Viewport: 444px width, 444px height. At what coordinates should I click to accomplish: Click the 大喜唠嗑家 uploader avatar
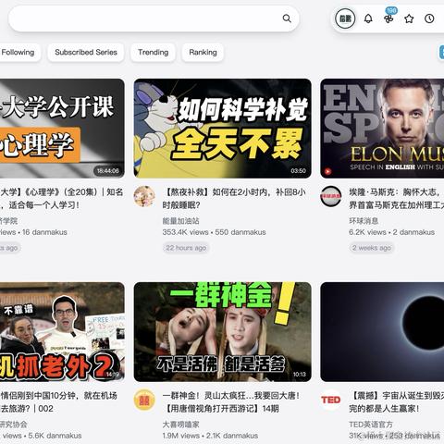point(144,400)
